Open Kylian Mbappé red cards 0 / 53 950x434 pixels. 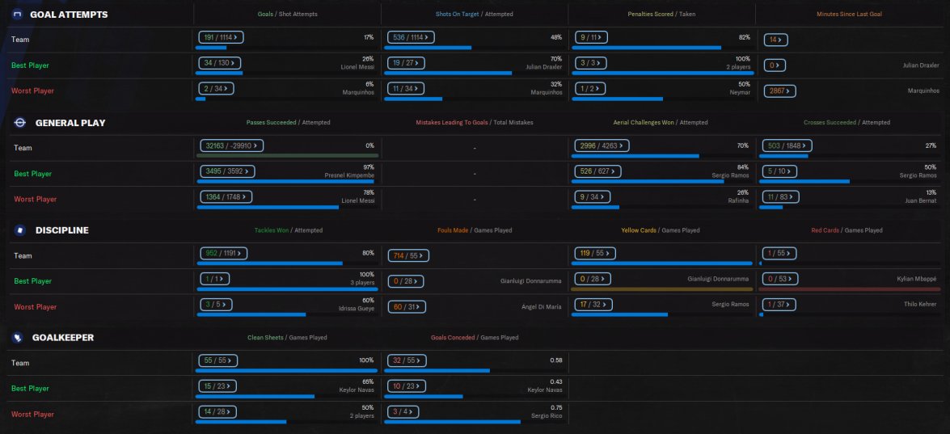(779, 279)
